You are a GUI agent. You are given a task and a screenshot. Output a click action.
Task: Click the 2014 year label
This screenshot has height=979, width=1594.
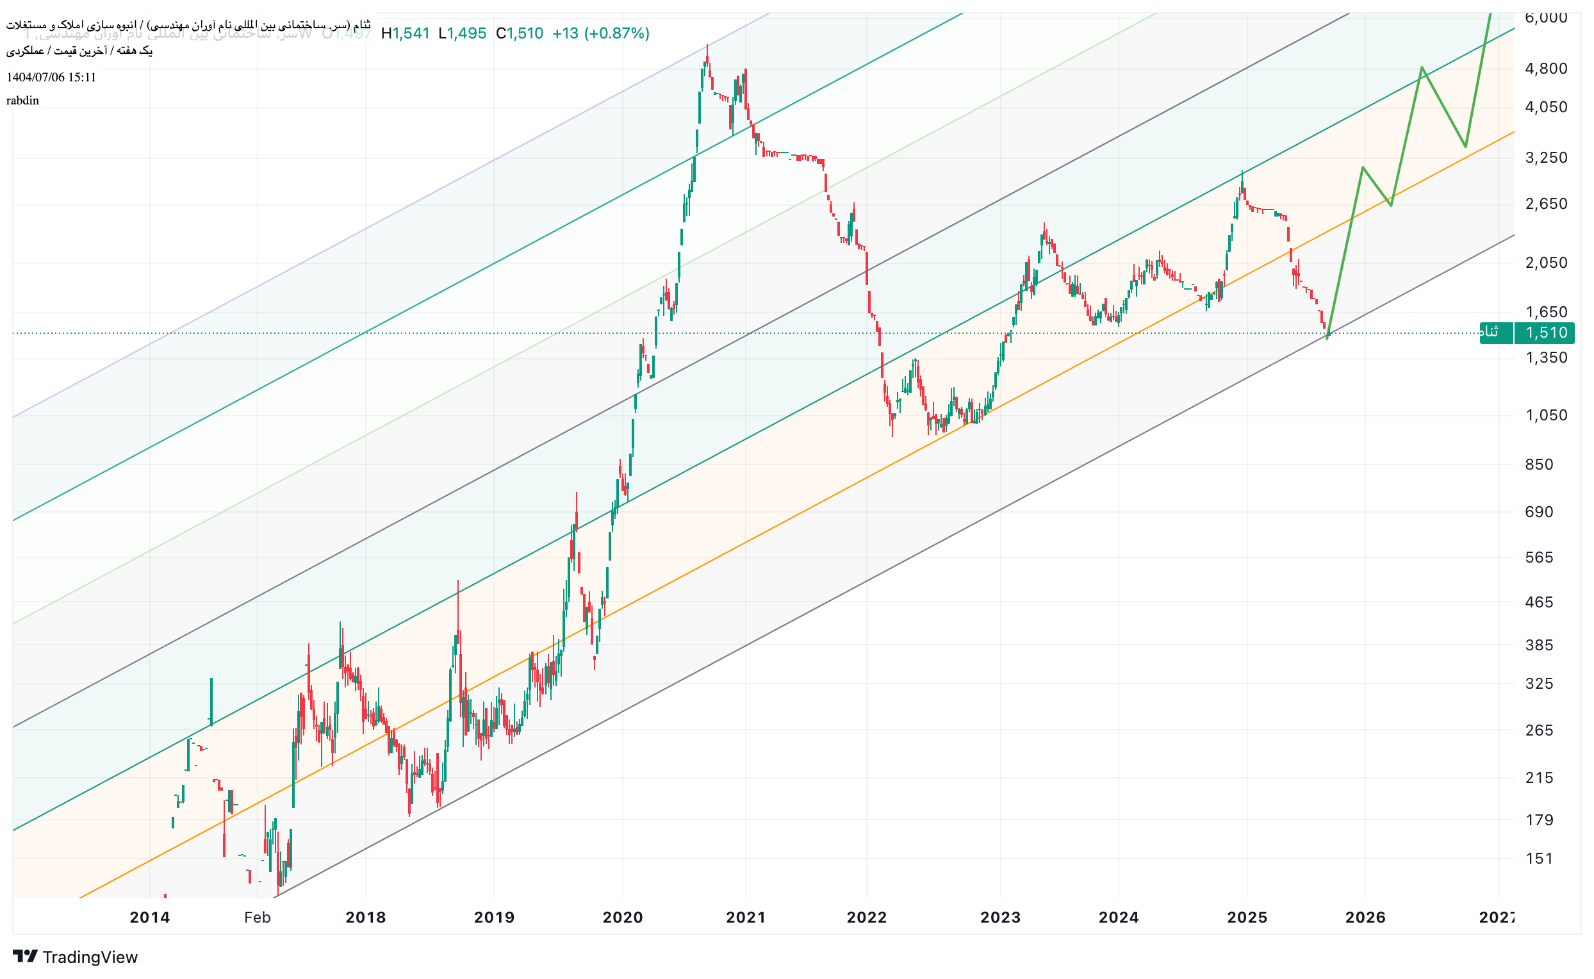(x=149, y=917)
